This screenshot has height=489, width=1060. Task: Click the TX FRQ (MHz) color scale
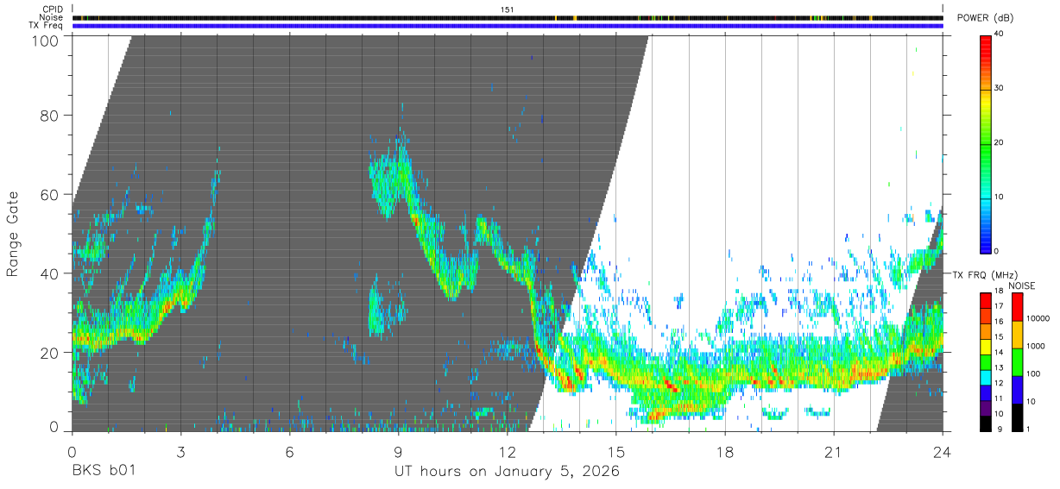(985, 361)
